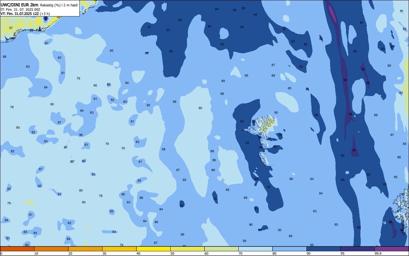The height and width of the screenshot is (256, 409).
Task: Click the legend tick label '40'
Action: [x=138, y=253]
